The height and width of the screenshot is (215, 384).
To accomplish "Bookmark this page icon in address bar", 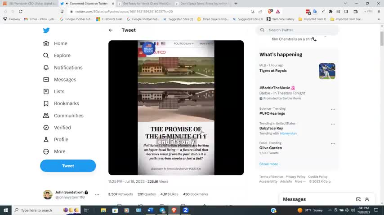I will point(62,12).
